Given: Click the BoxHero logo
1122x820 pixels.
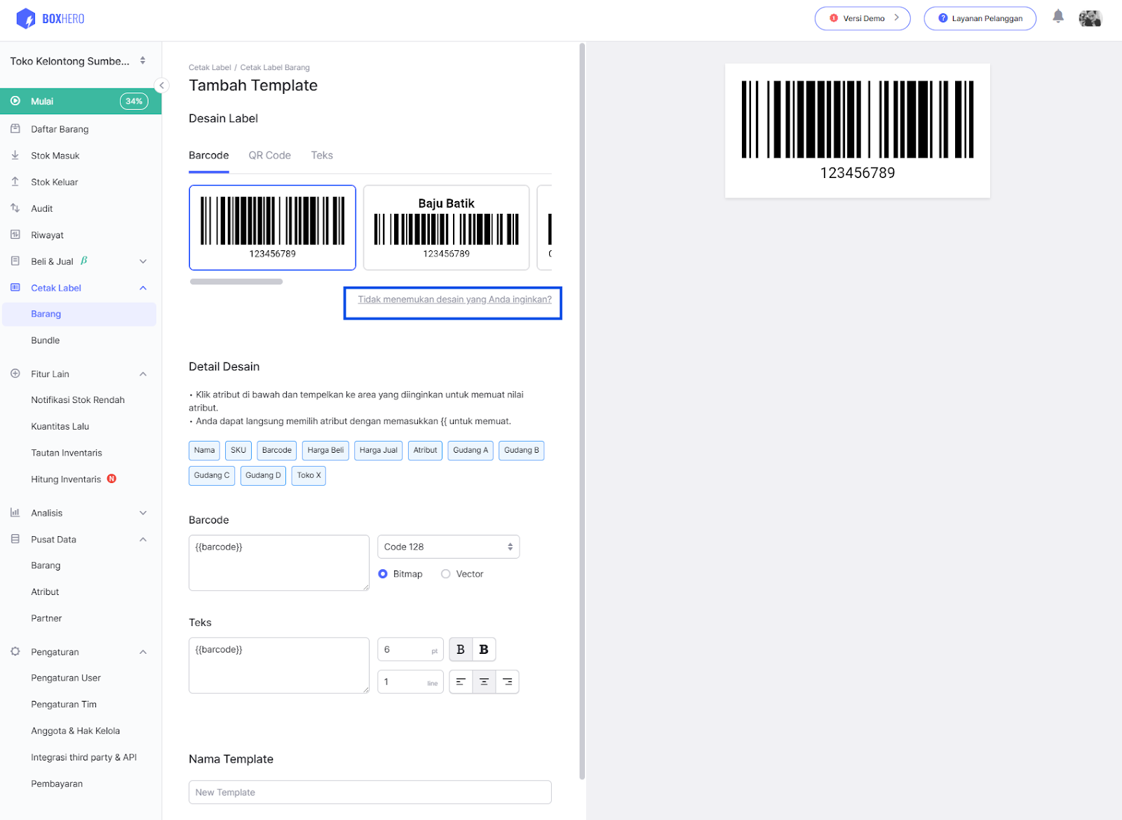Looking at the screenshot, I should pos(50,19).
